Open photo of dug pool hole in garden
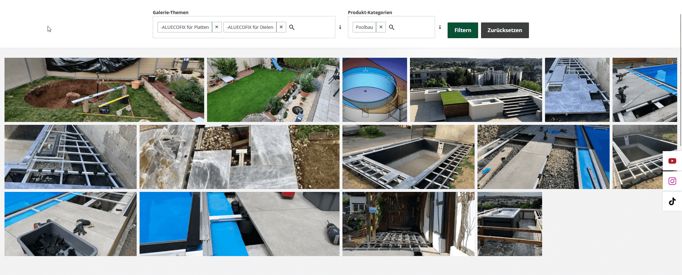Viewport: 682px width, 275px height. tap(104, 90)
